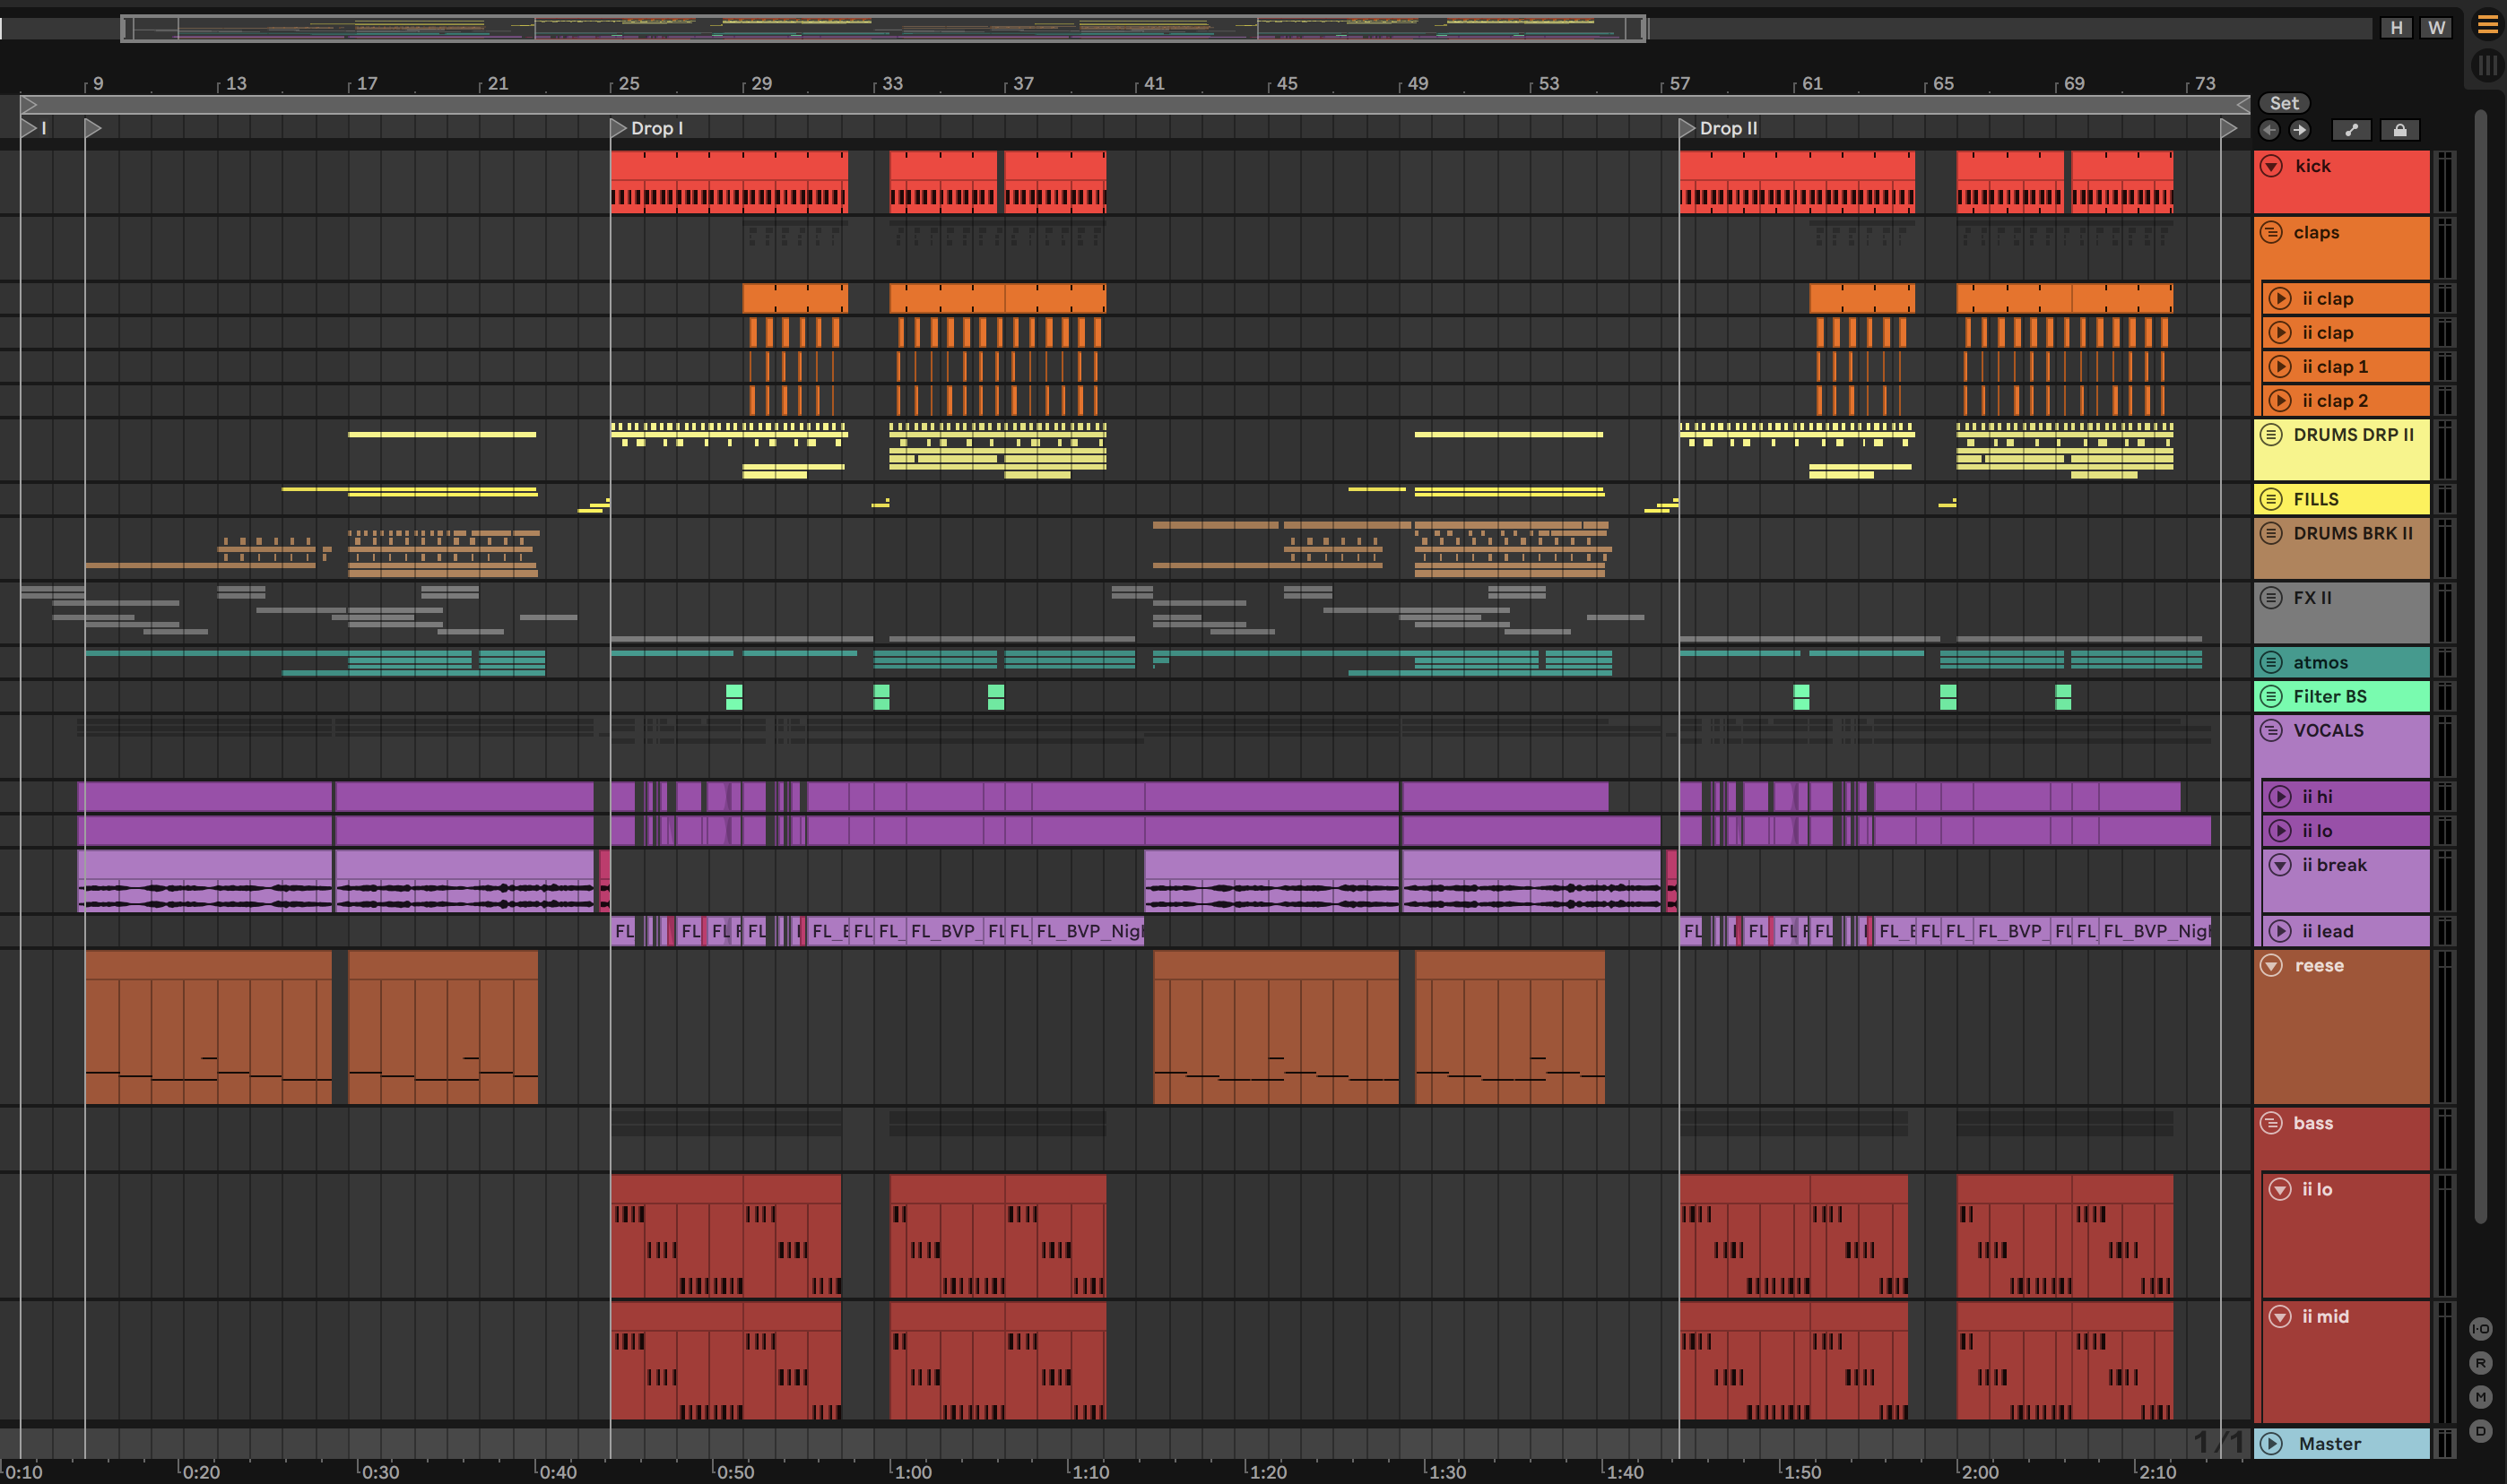
Task: Toggle the I-O section visibility
Action: 2480,1329
